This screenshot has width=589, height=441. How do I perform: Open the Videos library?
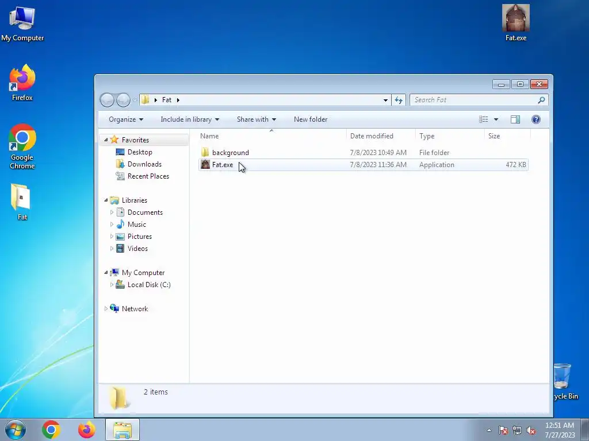click(137, 248)
